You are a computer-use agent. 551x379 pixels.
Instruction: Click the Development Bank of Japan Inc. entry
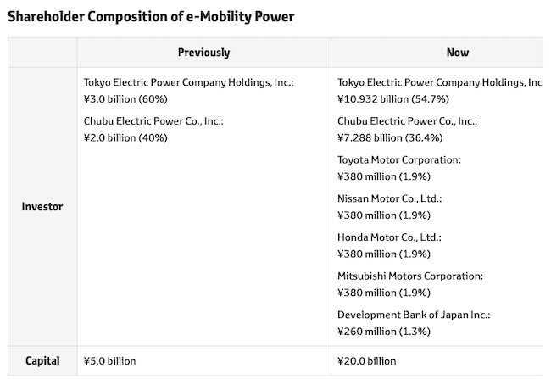414,315
